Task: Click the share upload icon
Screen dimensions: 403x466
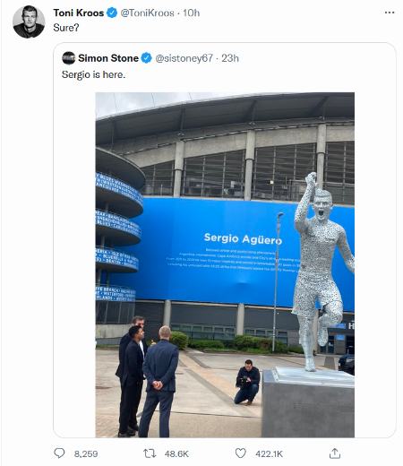Action: (335, 453)
